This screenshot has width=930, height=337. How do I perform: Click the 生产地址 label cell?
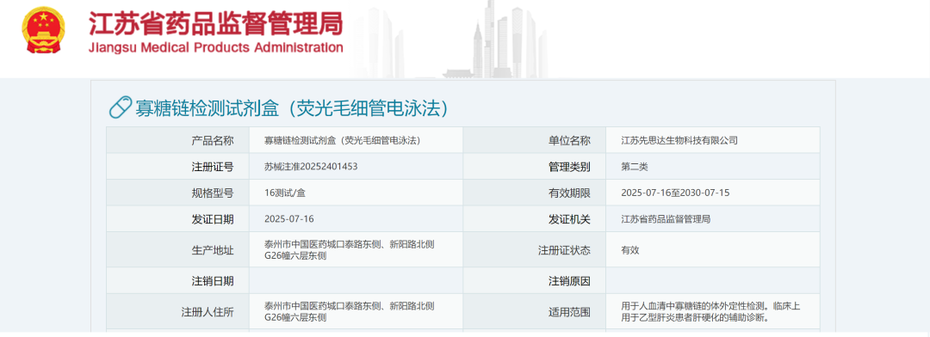click(x=178, y=249)
